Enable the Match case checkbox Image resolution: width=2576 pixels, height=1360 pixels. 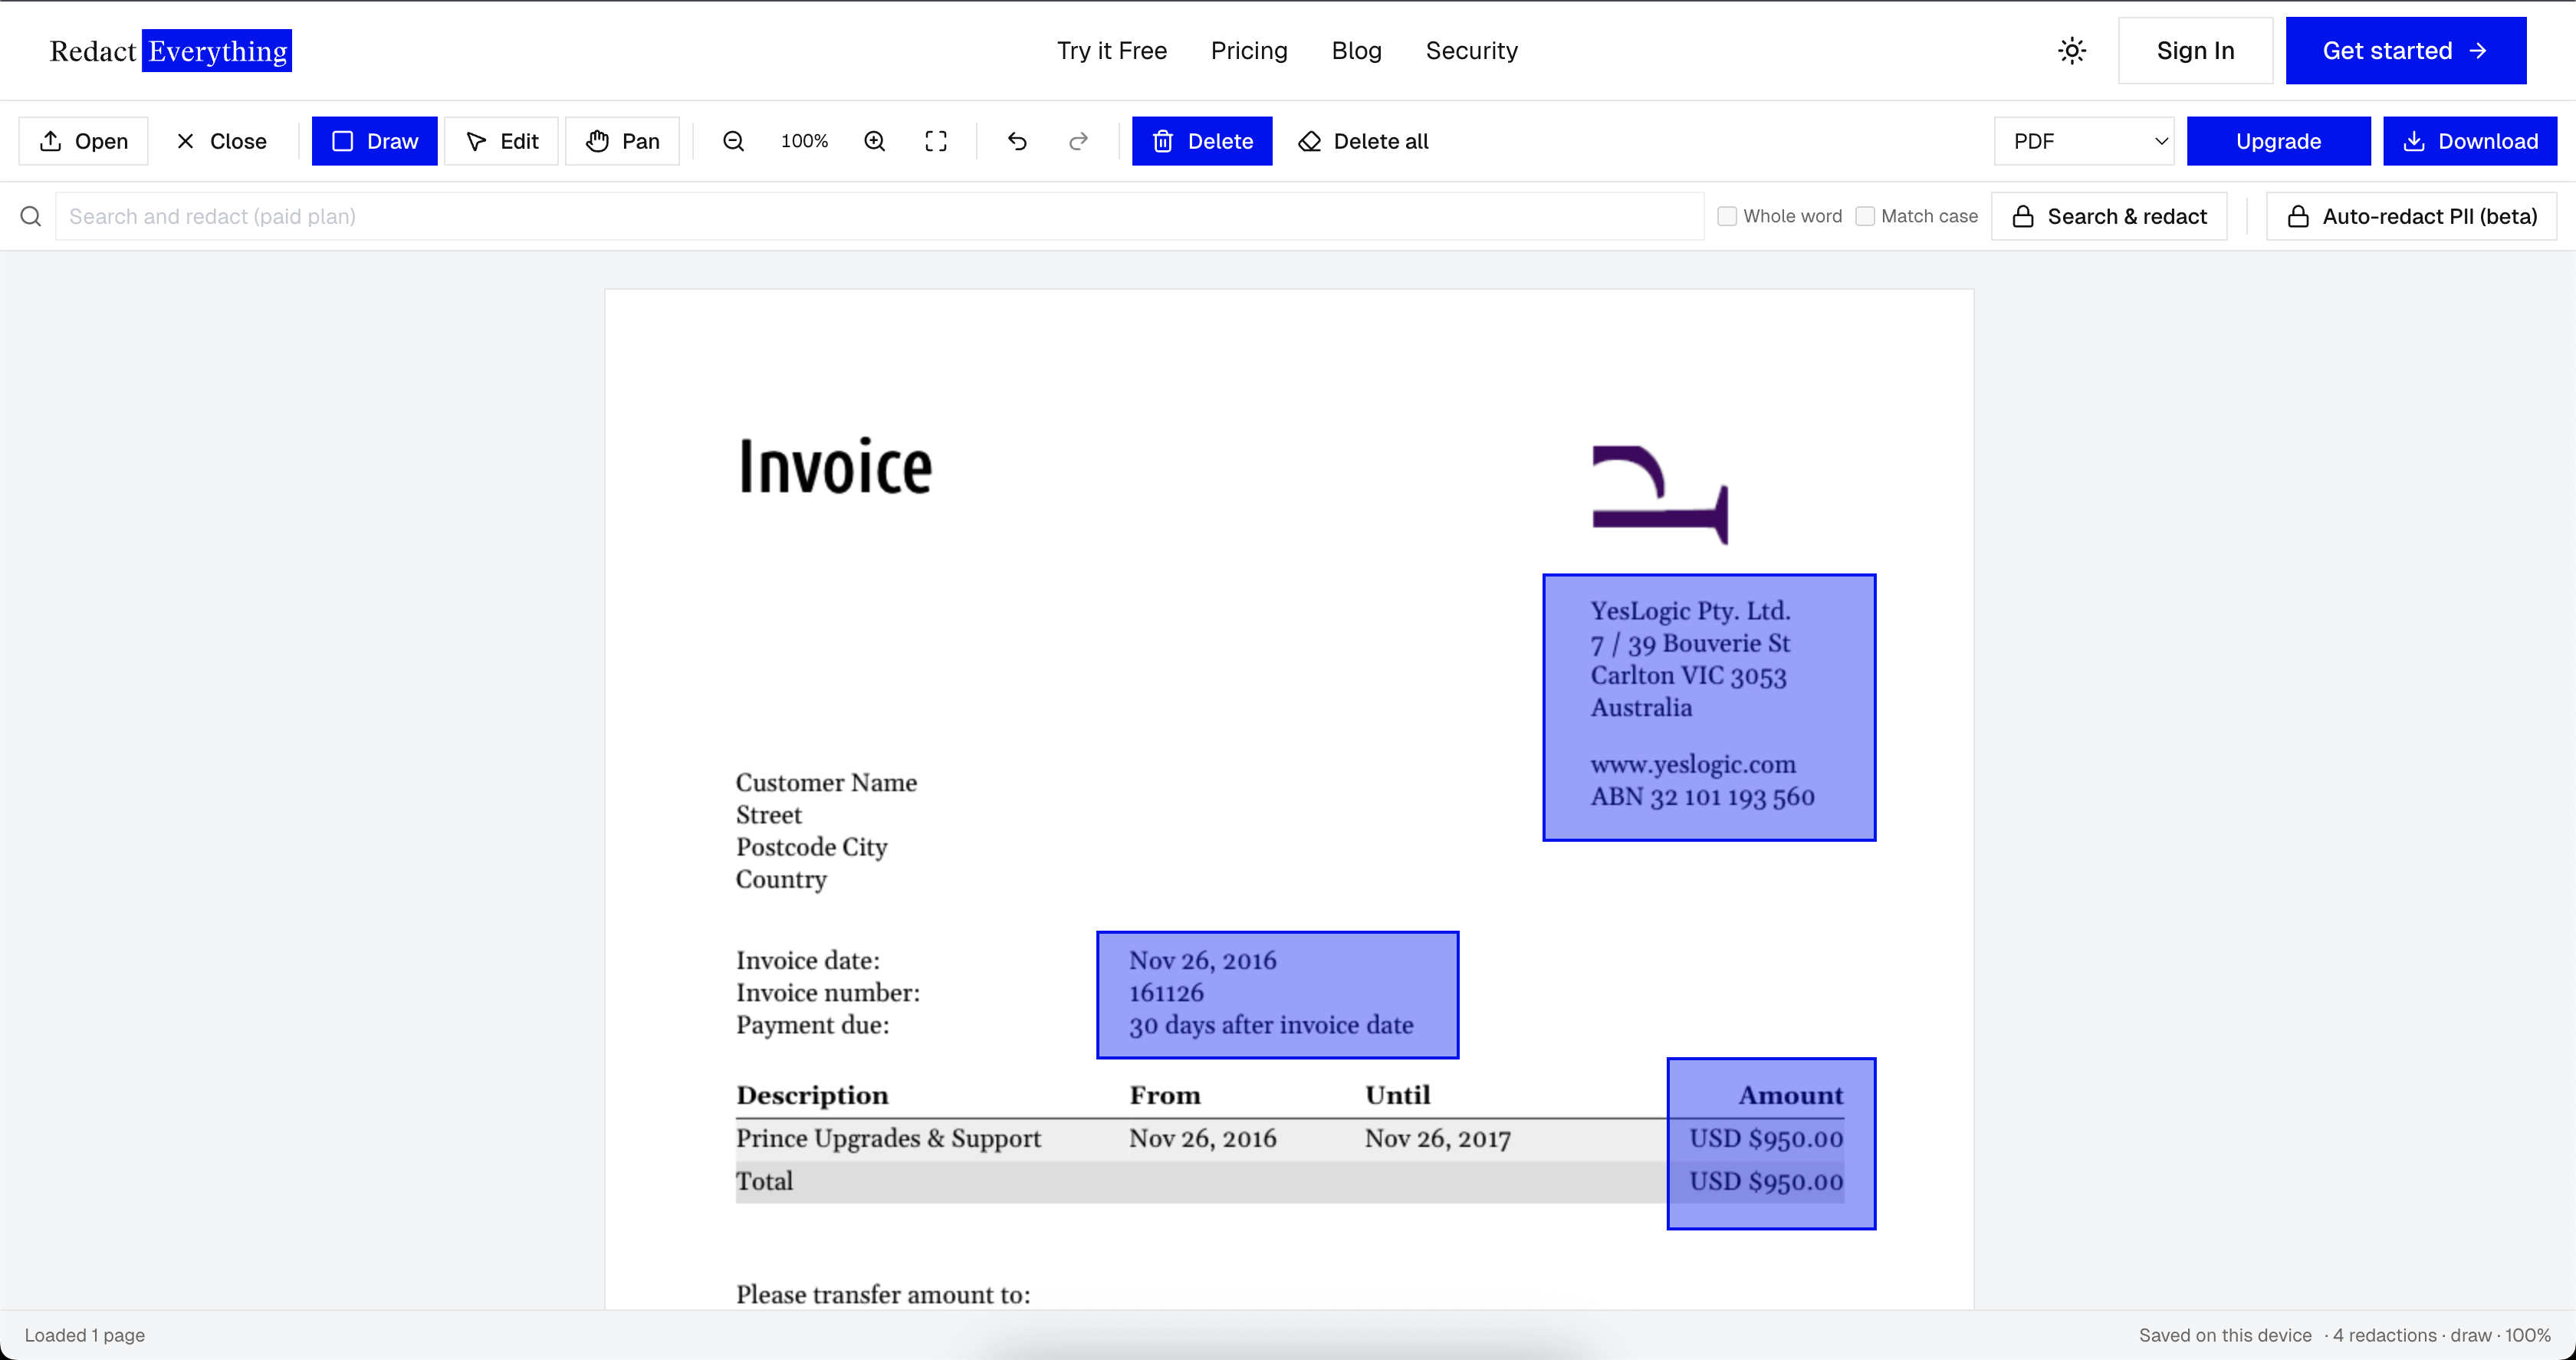[1865, 216]
